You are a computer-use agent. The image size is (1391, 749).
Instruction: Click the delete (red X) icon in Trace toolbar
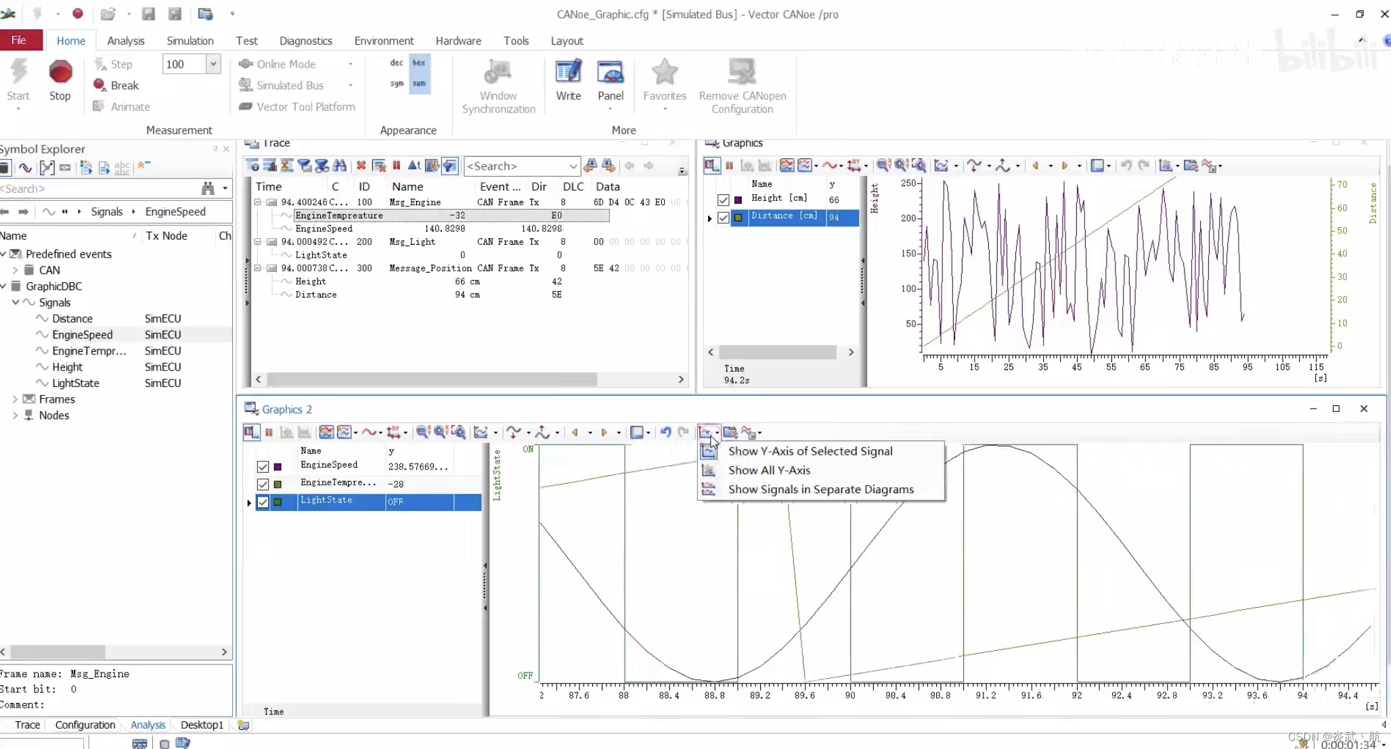(361, 166)
